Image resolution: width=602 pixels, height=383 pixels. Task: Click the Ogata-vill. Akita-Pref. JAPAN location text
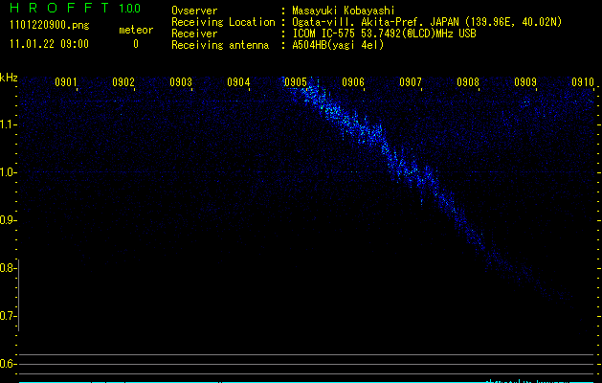[427, 22]
